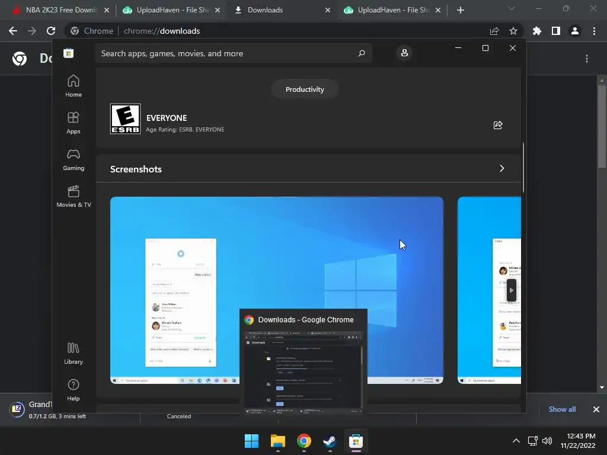Open Chrome three-dot menu
607x455 pixels.
tap(594, 31)
